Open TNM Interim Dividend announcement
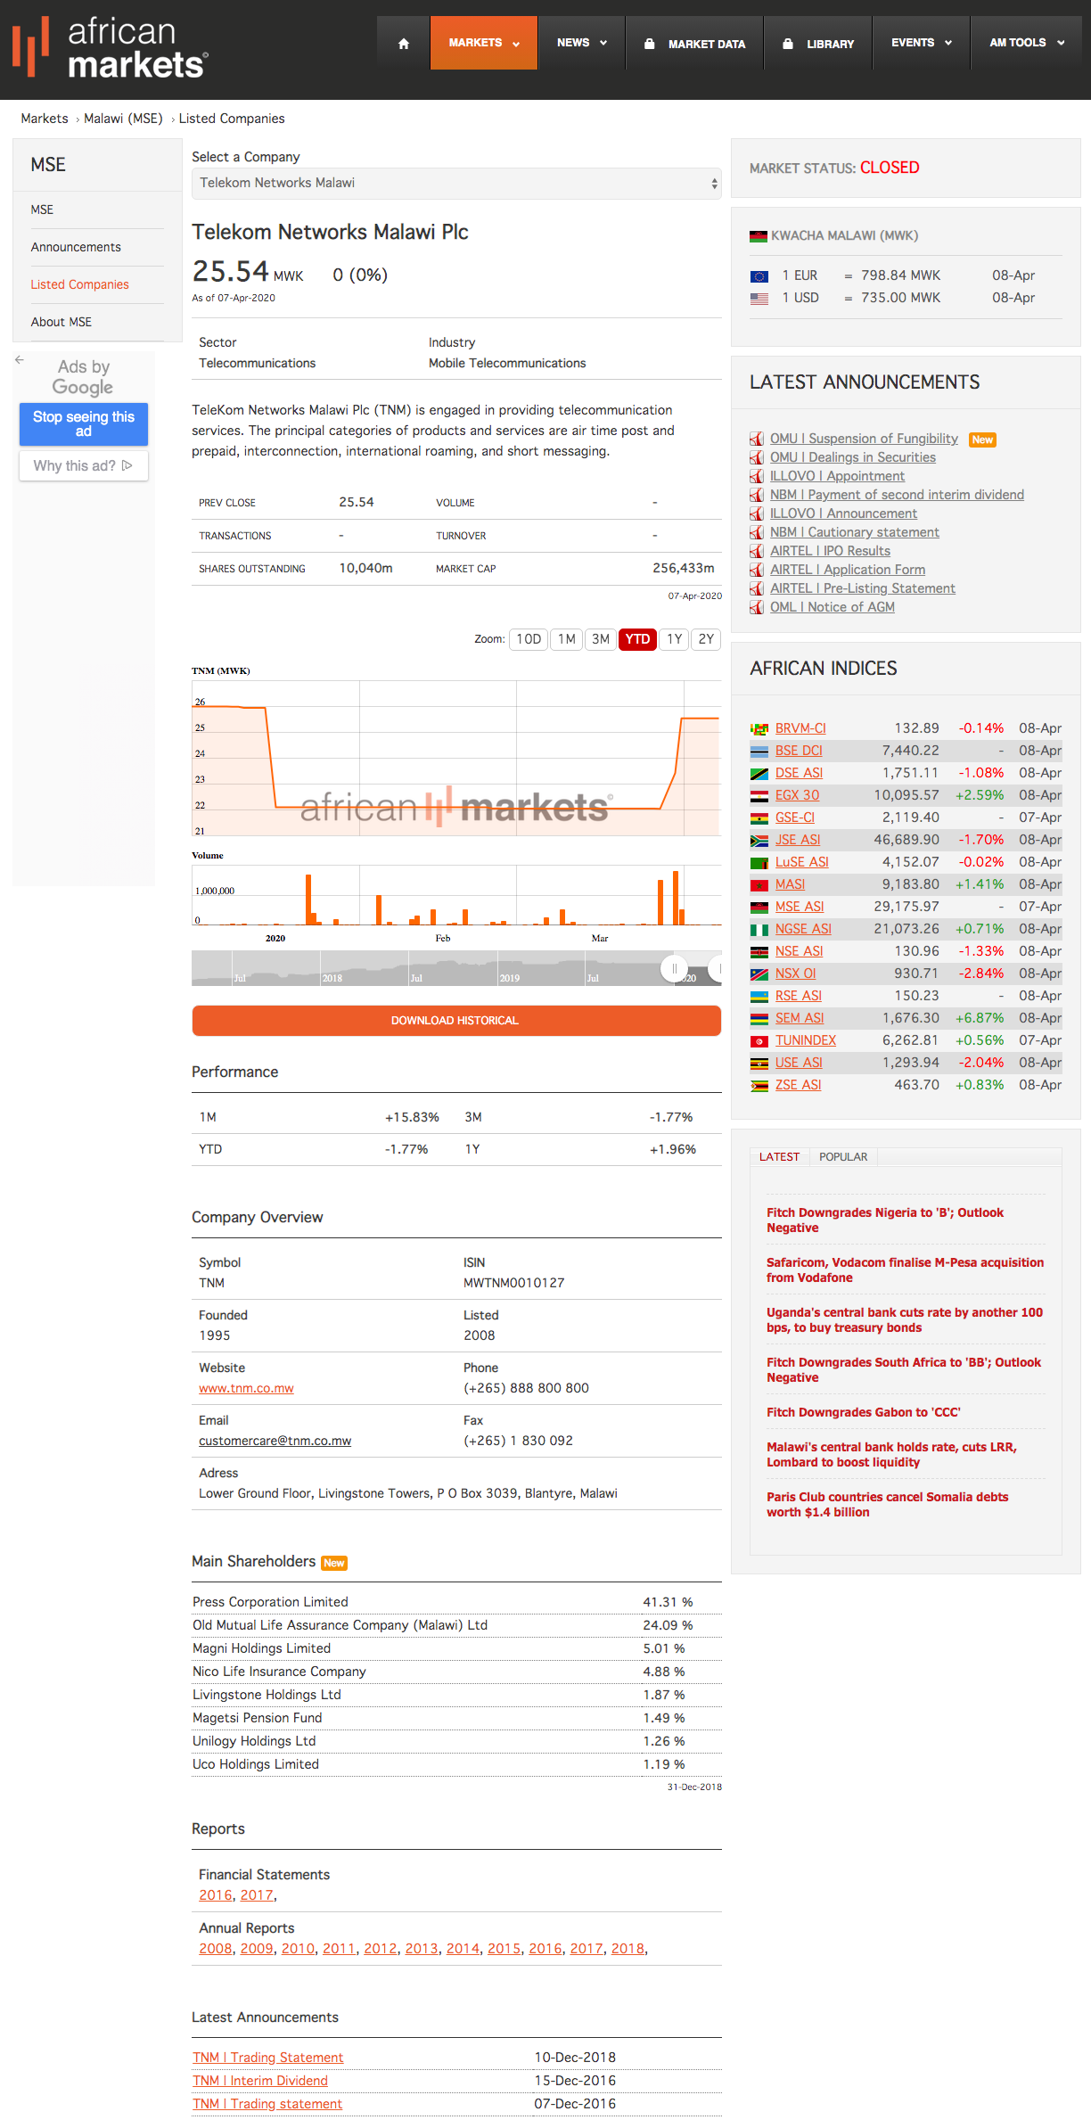The width and height of the screenshot is (1091, 2128). pos(260,2081)
